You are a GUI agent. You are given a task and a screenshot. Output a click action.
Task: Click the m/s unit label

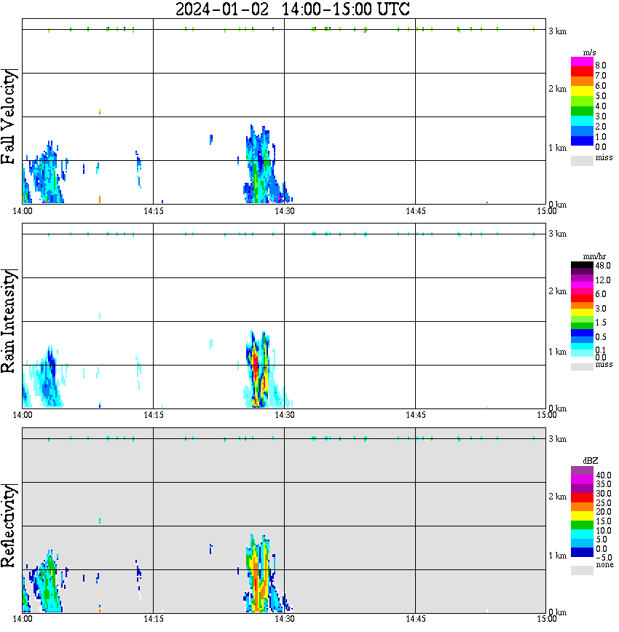(x=589, y=52)
